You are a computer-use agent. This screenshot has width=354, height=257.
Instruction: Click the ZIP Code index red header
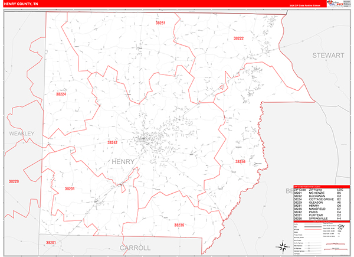[x=322, y=187]
